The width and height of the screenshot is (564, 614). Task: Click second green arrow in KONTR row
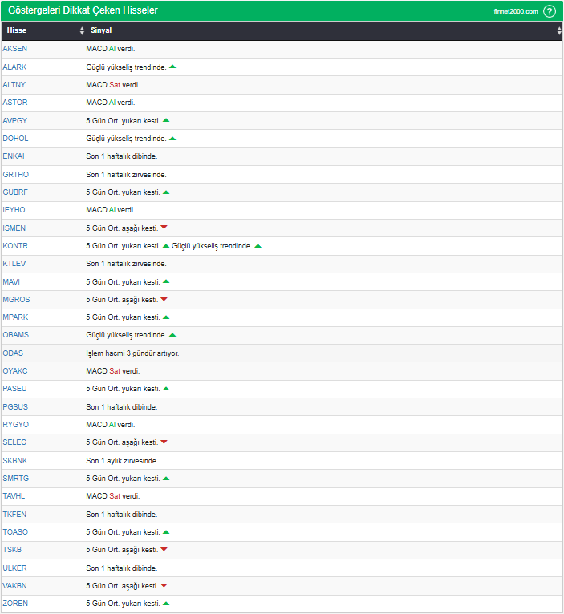(258, 246)
